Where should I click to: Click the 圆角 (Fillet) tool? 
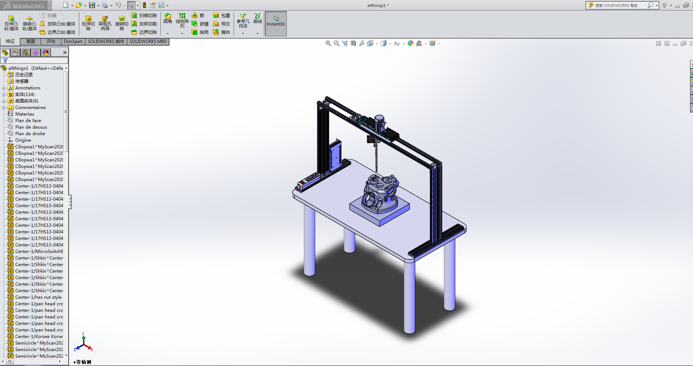(x=168, y=20)
